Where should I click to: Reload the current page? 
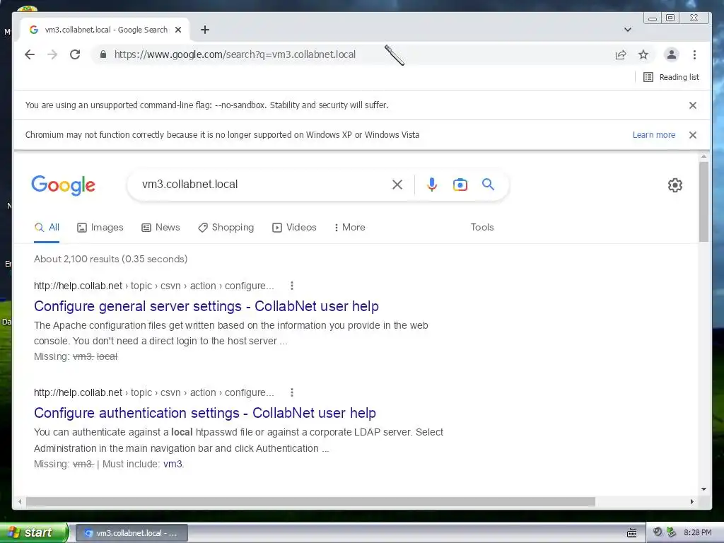(x=75, y=54)
